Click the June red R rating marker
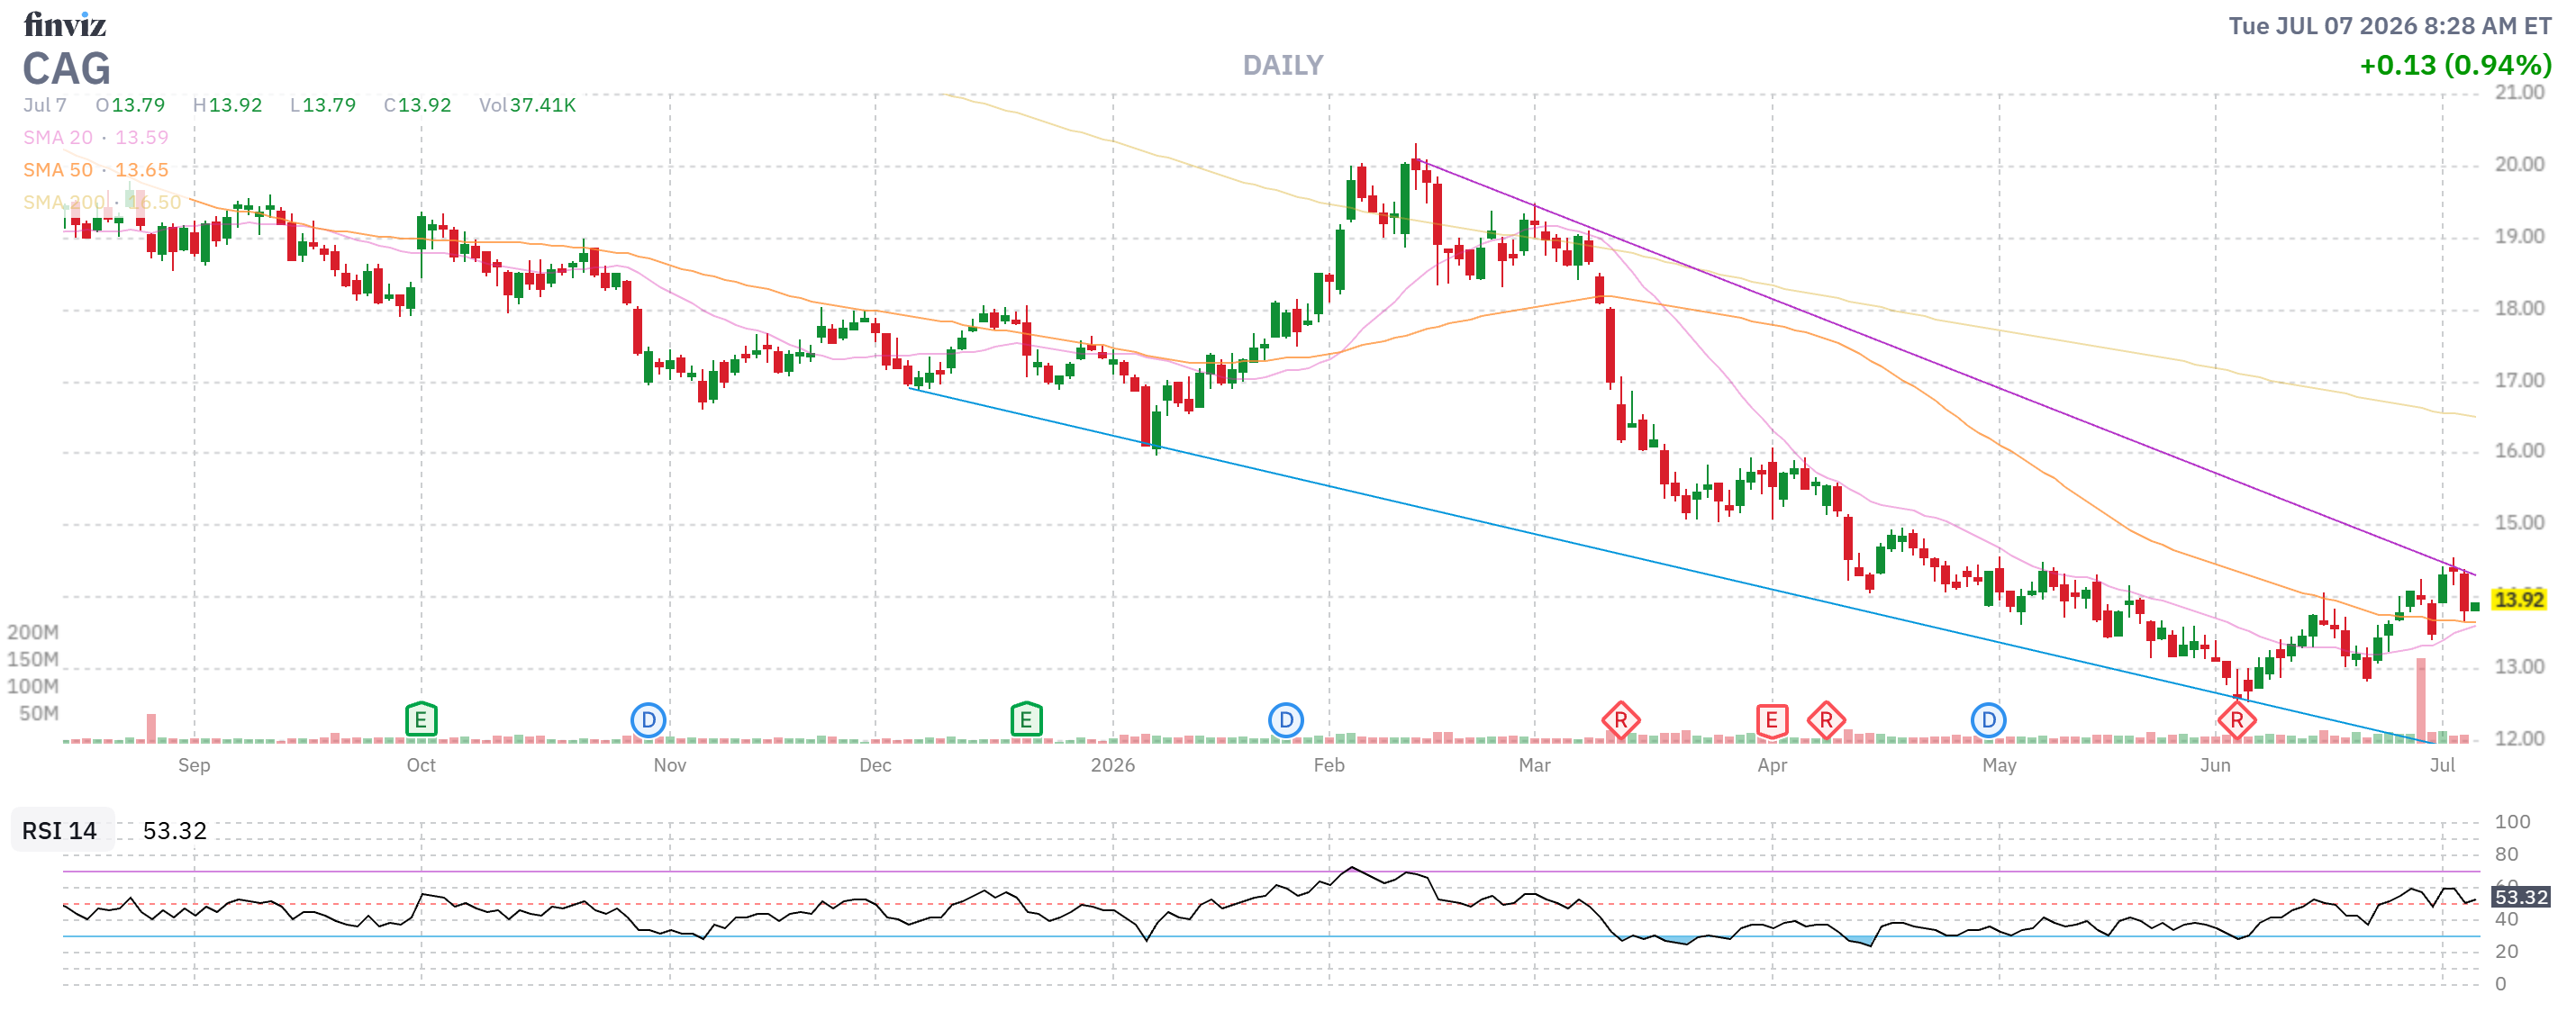This screenshot has width=2576, height=1012. (x=2236, y=720)
